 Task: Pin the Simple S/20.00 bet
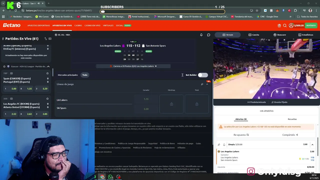click(x=219, y=144)
